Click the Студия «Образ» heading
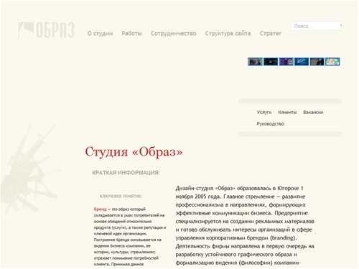 tap(134, 152)
